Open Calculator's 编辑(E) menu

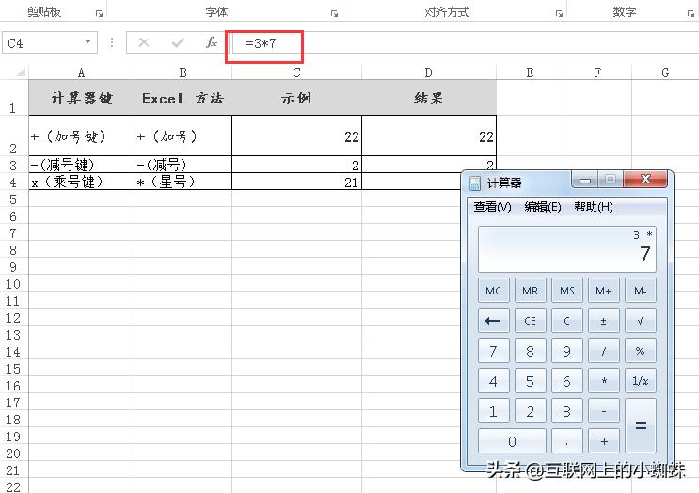coord(543,206)
